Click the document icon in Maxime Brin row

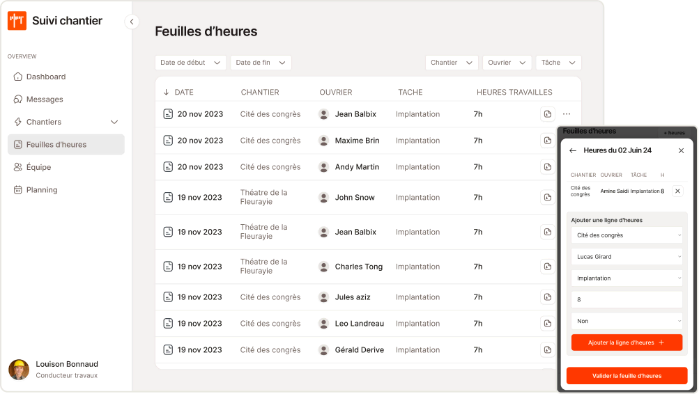pyautogui.click(x=168, y=141)
